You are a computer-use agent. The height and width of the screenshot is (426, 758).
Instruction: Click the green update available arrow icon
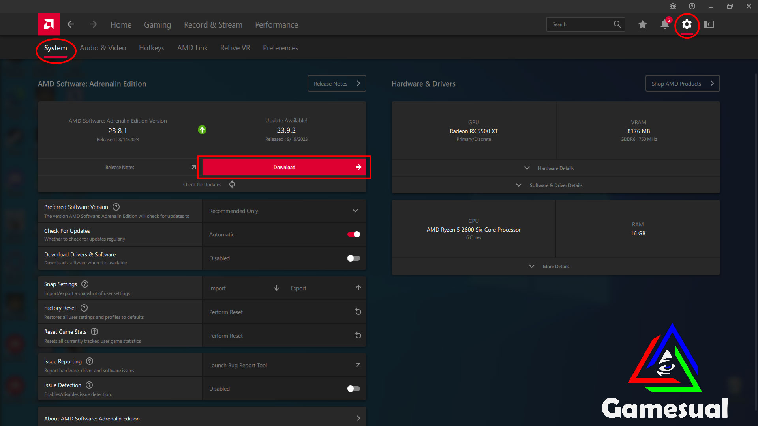(x=202, y=130)
